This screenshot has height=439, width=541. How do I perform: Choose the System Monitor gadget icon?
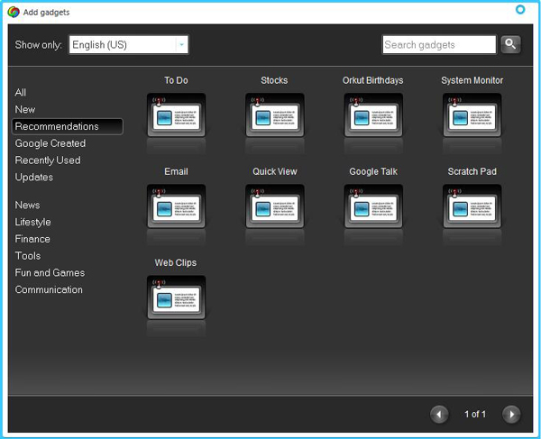coord(472,114)
